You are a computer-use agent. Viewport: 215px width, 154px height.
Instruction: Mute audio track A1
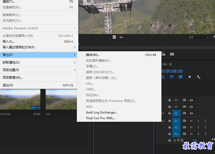[x=191, y=121]
